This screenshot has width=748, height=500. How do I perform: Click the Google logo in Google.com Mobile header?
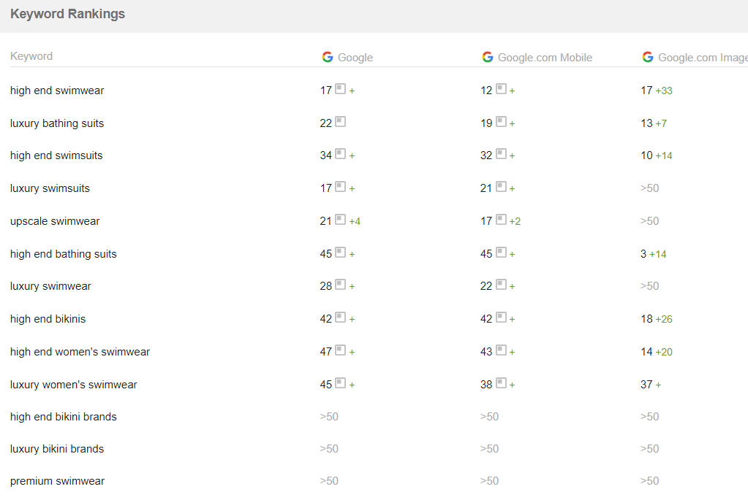point(488,57)
